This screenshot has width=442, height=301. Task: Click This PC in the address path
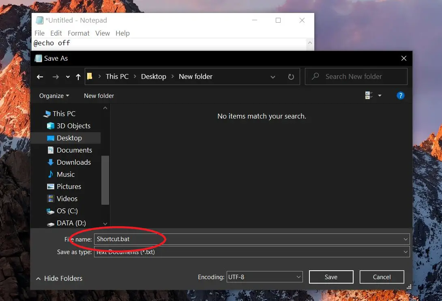point(117,76)
